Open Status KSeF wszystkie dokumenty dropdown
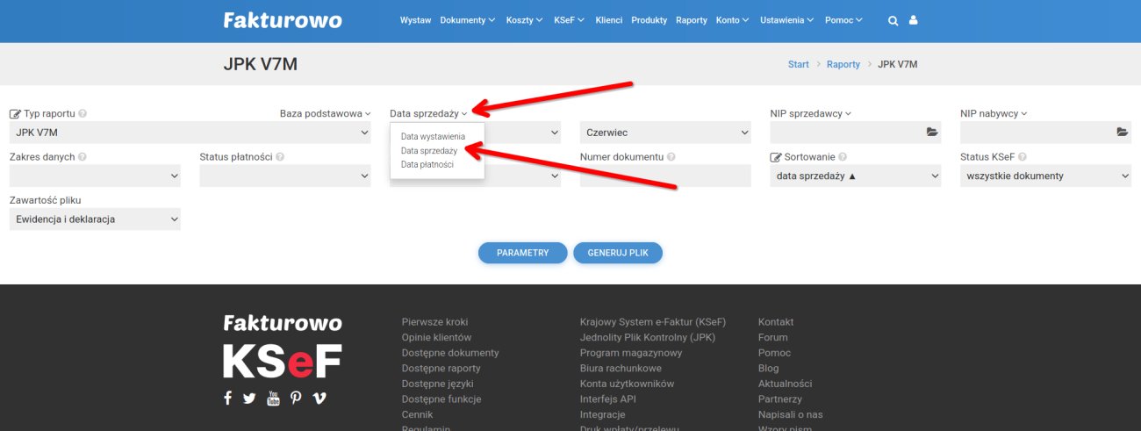 pyautogui.click(x=1046, y=176)
